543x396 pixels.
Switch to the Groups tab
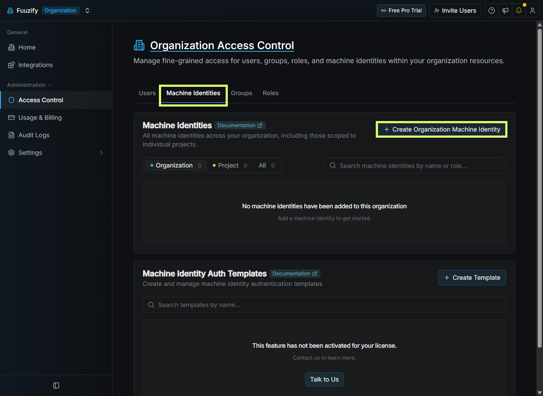(x=241, y=93)
